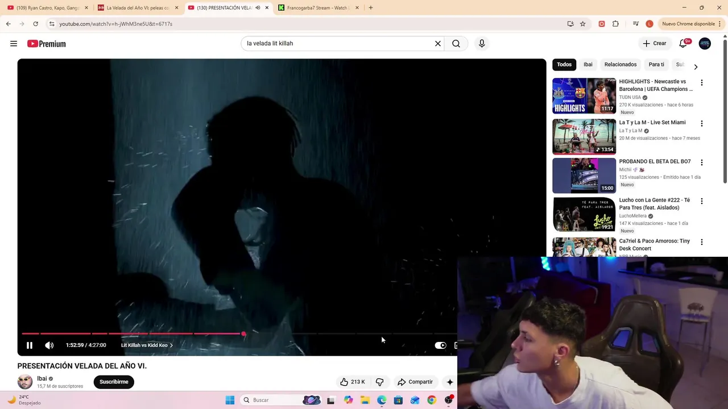The image size is (728, 409).
Task: Open Ibai channel avatar
Action: pos(25,382)
